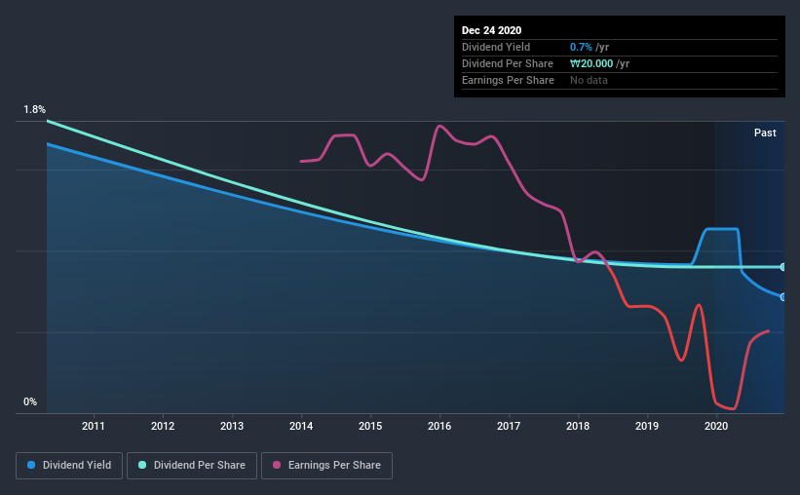The width and height of the screenshot is (800, 495).
Task: Click the teal Dividend Per Share legend dot
Action: [x=142, y=465]
